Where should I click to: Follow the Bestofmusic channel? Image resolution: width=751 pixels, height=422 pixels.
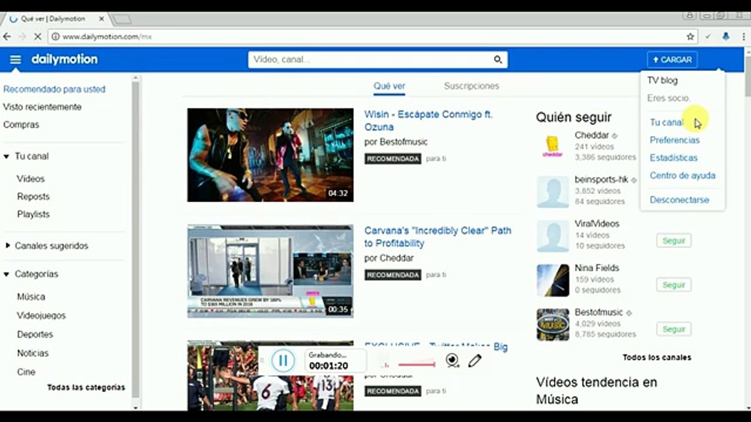tap(674, 329)
